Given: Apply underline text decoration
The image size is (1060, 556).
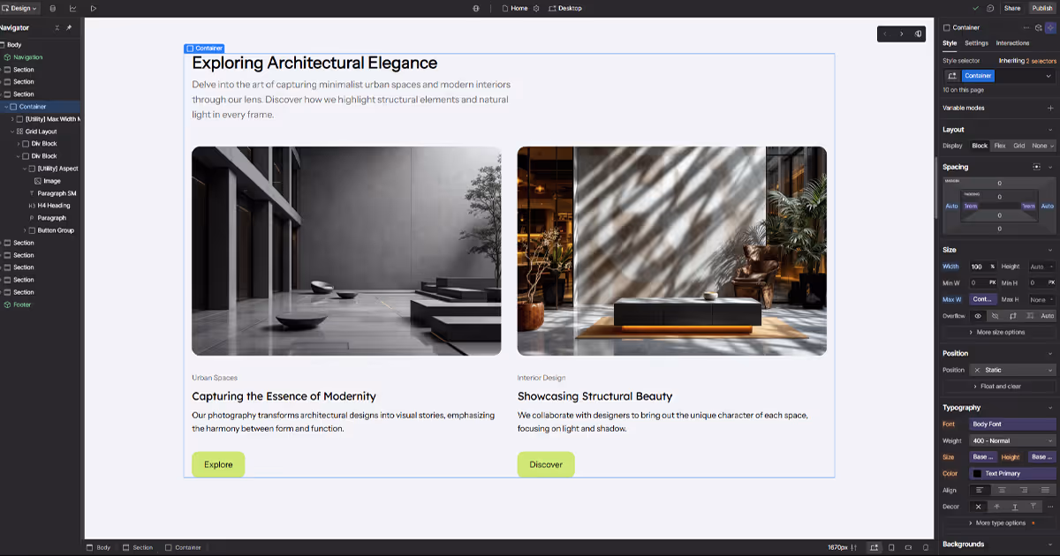Looking at the screenshot, I should pos(1015,507).
